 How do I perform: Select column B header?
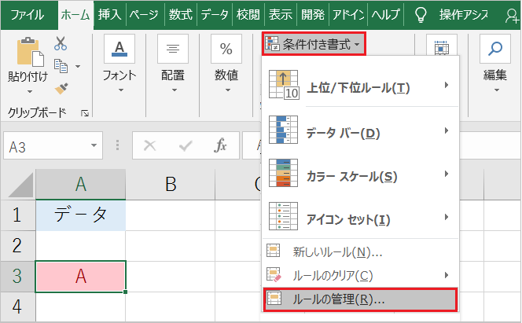pos(171,184)
